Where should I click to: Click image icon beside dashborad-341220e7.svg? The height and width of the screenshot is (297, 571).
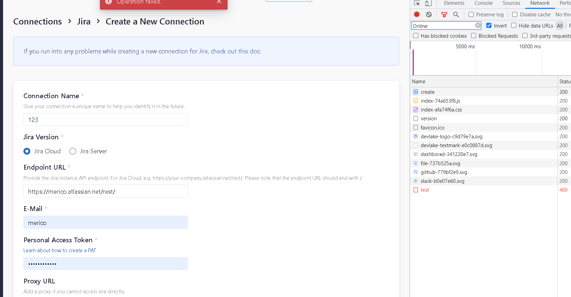click(x=416, y=154)
